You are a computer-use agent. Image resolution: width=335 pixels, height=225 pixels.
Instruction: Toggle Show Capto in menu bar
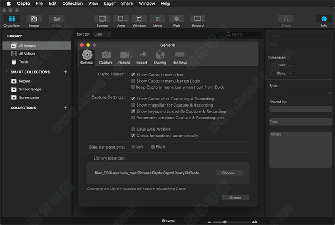pyautogui.click(x=133, y=75)
